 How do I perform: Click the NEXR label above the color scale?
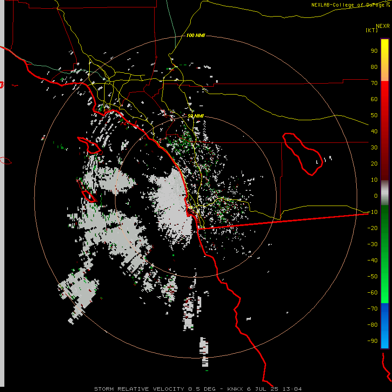[x=382, y=26]
